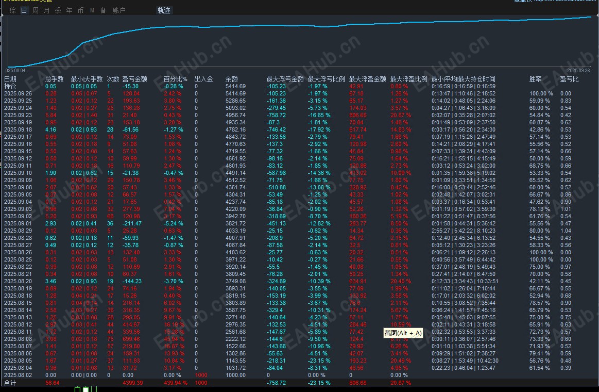Click the profit amount 699.46

coord(131,339)
